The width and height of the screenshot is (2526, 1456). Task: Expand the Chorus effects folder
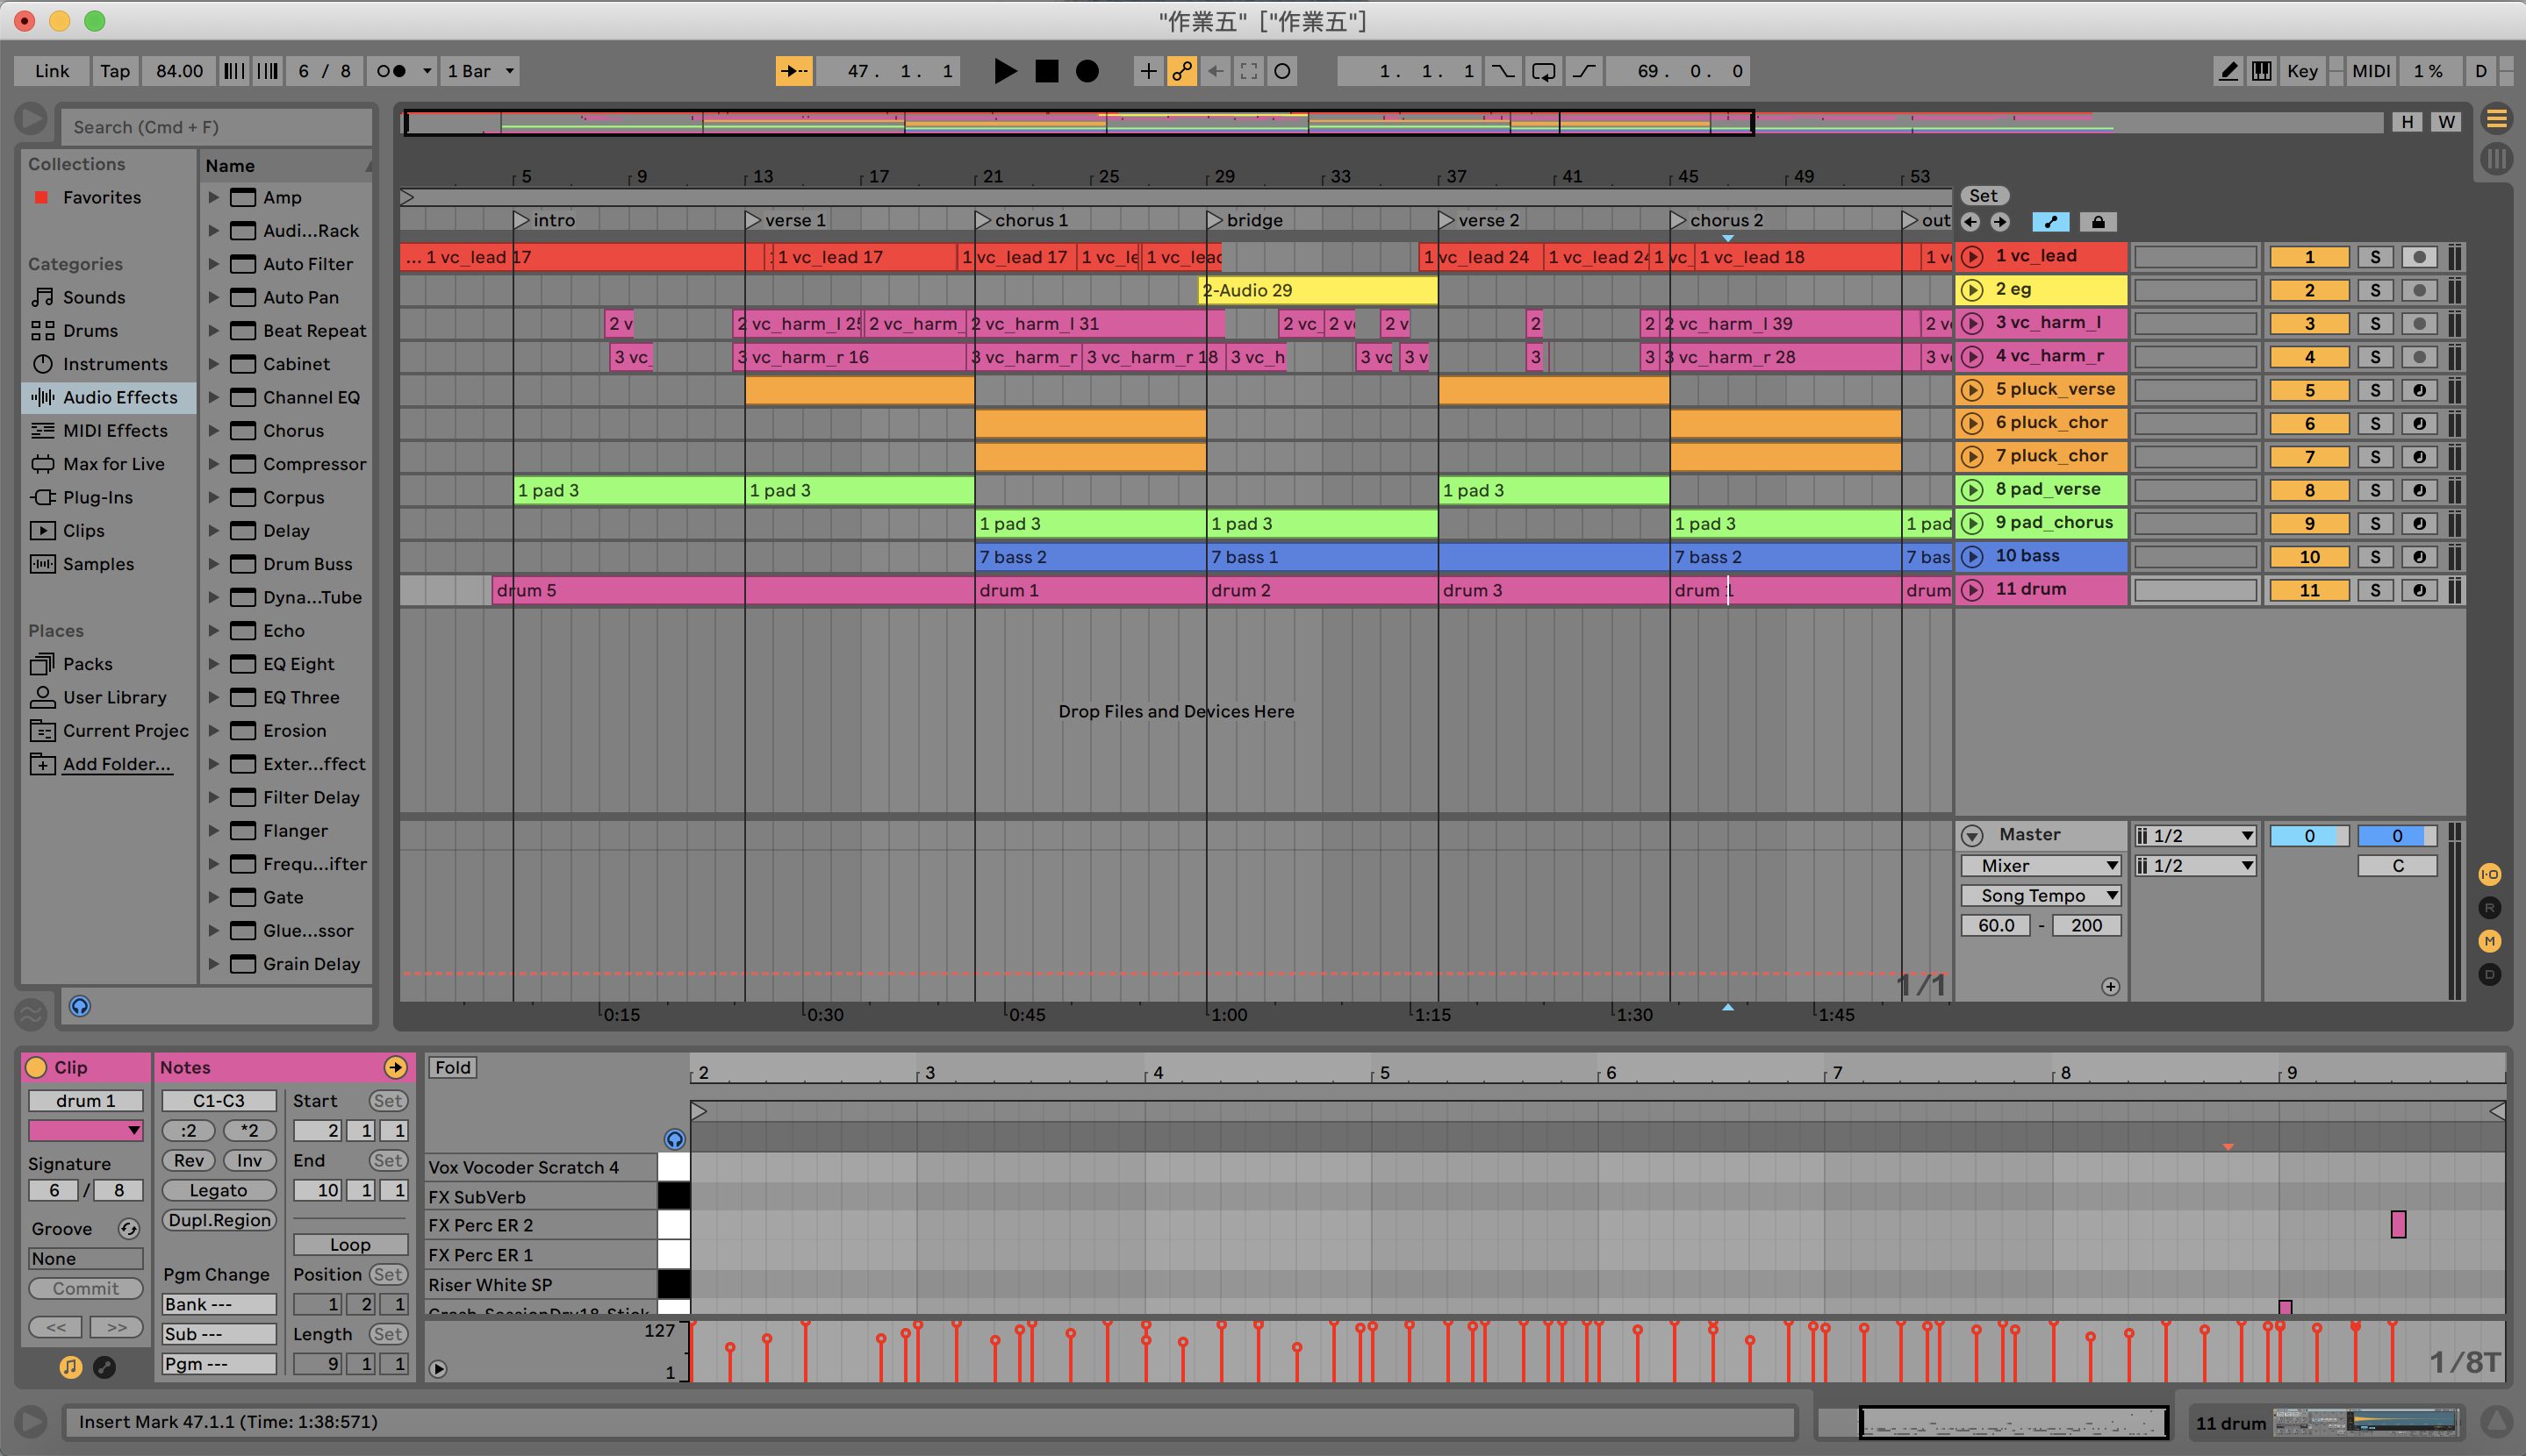click(213, 431)
